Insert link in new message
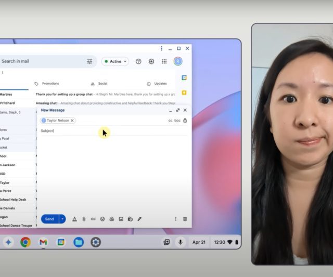The width and height of the screenshot is (333, 277). pos(93,219)
